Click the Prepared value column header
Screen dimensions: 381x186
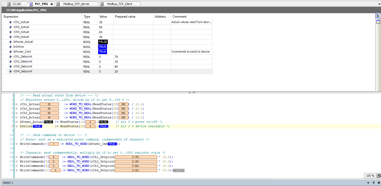pyautogui.click(x=133, y=17)
